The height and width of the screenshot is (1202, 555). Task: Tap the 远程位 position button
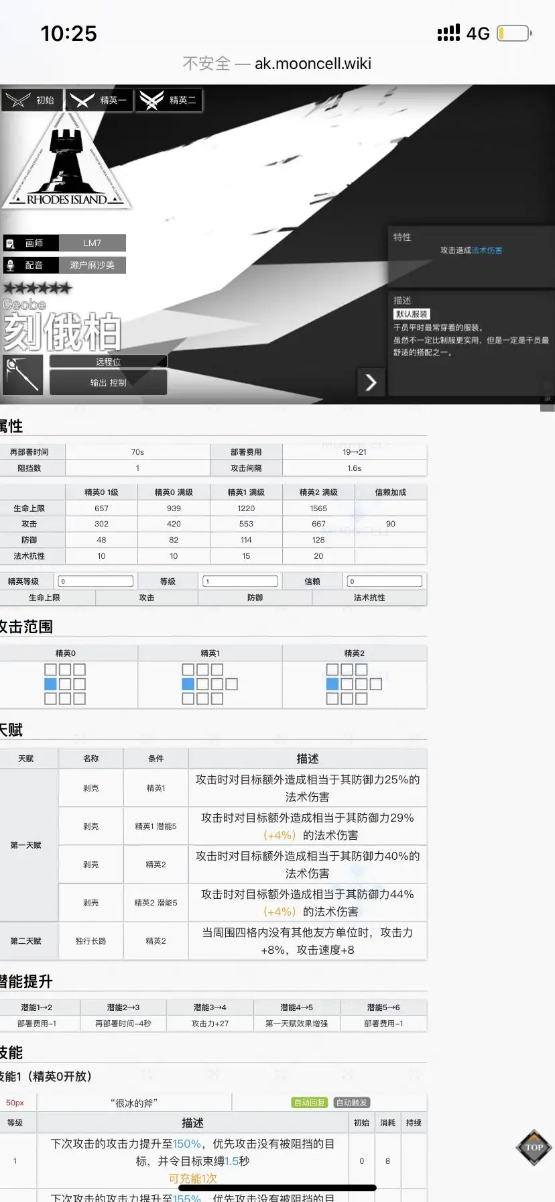click(x=108, y=362)
